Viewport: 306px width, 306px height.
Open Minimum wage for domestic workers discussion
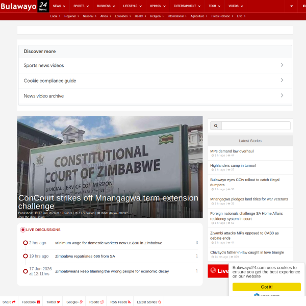109,243
